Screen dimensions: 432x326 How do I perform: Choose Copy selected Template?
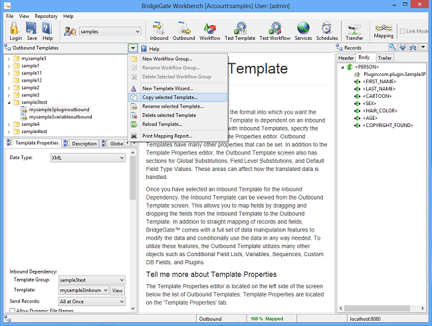pos(177,97)
